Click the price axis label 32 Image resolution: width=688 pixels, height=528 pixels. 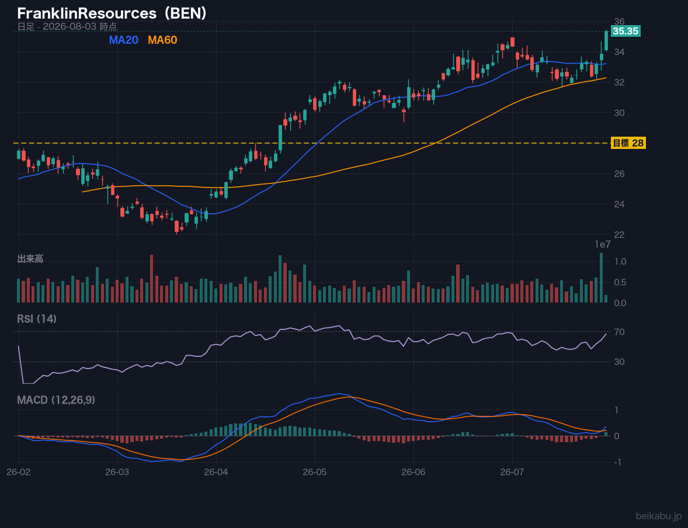619,82
